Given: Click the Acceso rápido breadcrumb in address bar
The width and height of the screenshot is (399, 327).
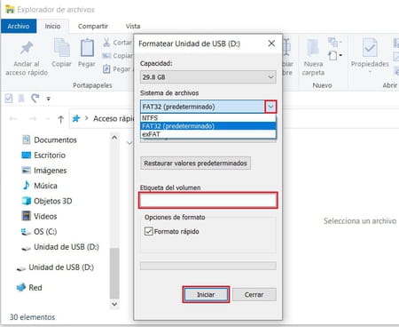Looking at the screenshot, I should coord(113,119).
